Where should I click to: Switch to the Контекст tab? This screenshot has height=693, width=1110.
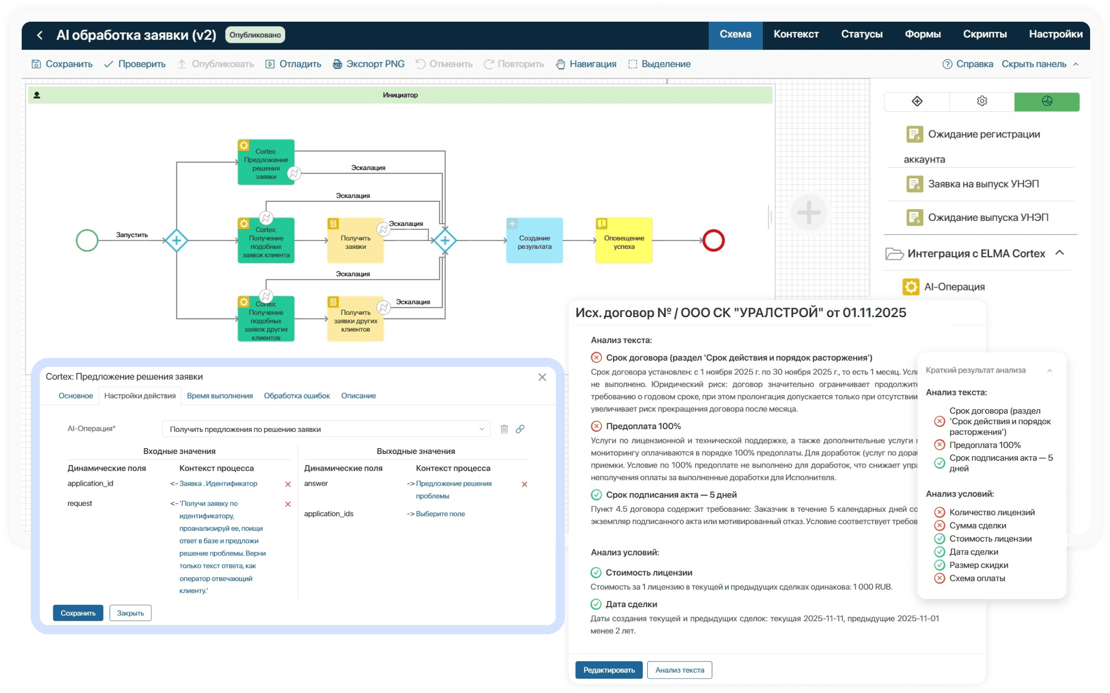(x=796, y=34)
